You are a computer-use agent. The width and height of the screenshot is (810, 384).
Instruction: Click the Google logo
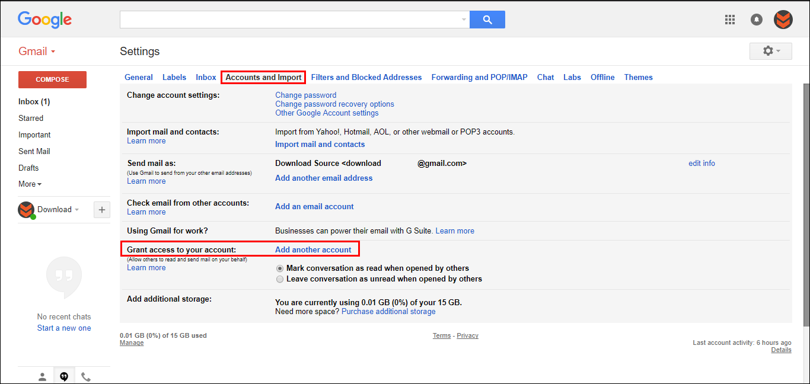click(x=45, y=20)
